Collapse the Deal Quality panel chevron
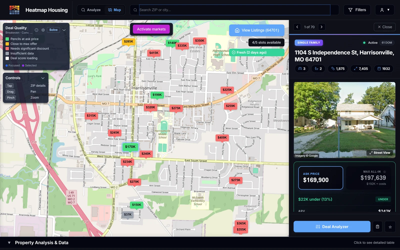The width and height of the screenshot is (400, 250). (64, 30)
